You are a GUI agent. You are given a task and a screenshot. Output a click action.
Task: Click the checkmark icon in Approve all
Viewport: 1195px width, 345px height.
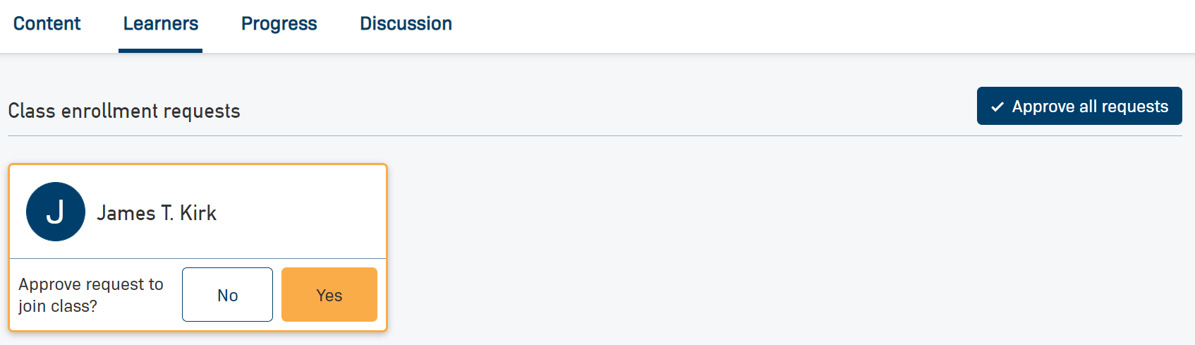click(x=997, y=107)
